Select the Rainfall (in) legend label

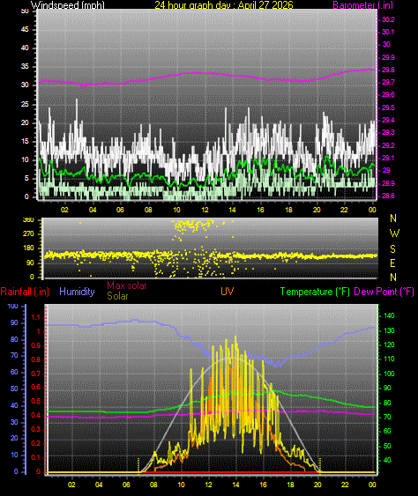25,292
